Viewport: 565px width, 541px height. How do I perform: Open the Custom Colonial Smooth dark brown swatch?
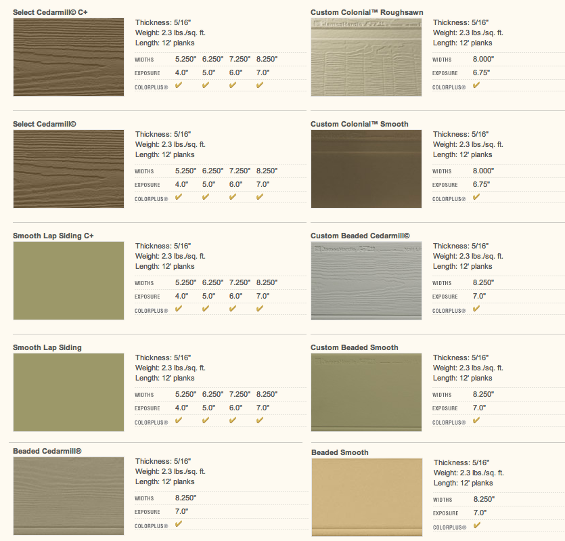(x=367, y=169)
